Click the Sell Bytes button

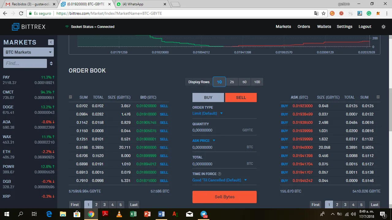[224, 197]
